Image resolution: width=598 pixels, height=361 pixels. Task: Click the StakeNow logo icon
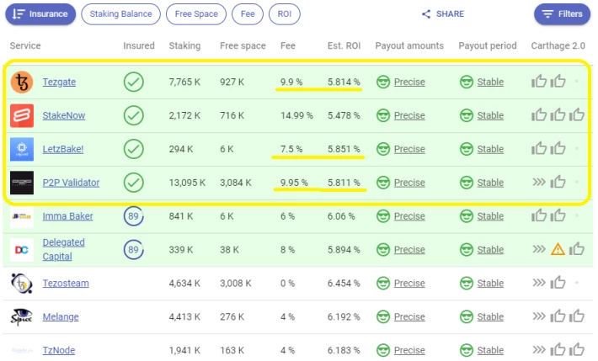pos(22,115)
